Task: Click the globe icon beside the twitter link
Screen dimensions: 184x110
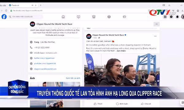Action: [x=31, y=58]
